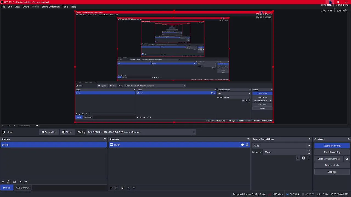Toggle the lock on the ekran source
This screenshot has width=351, height=197.
pos(247,145)
